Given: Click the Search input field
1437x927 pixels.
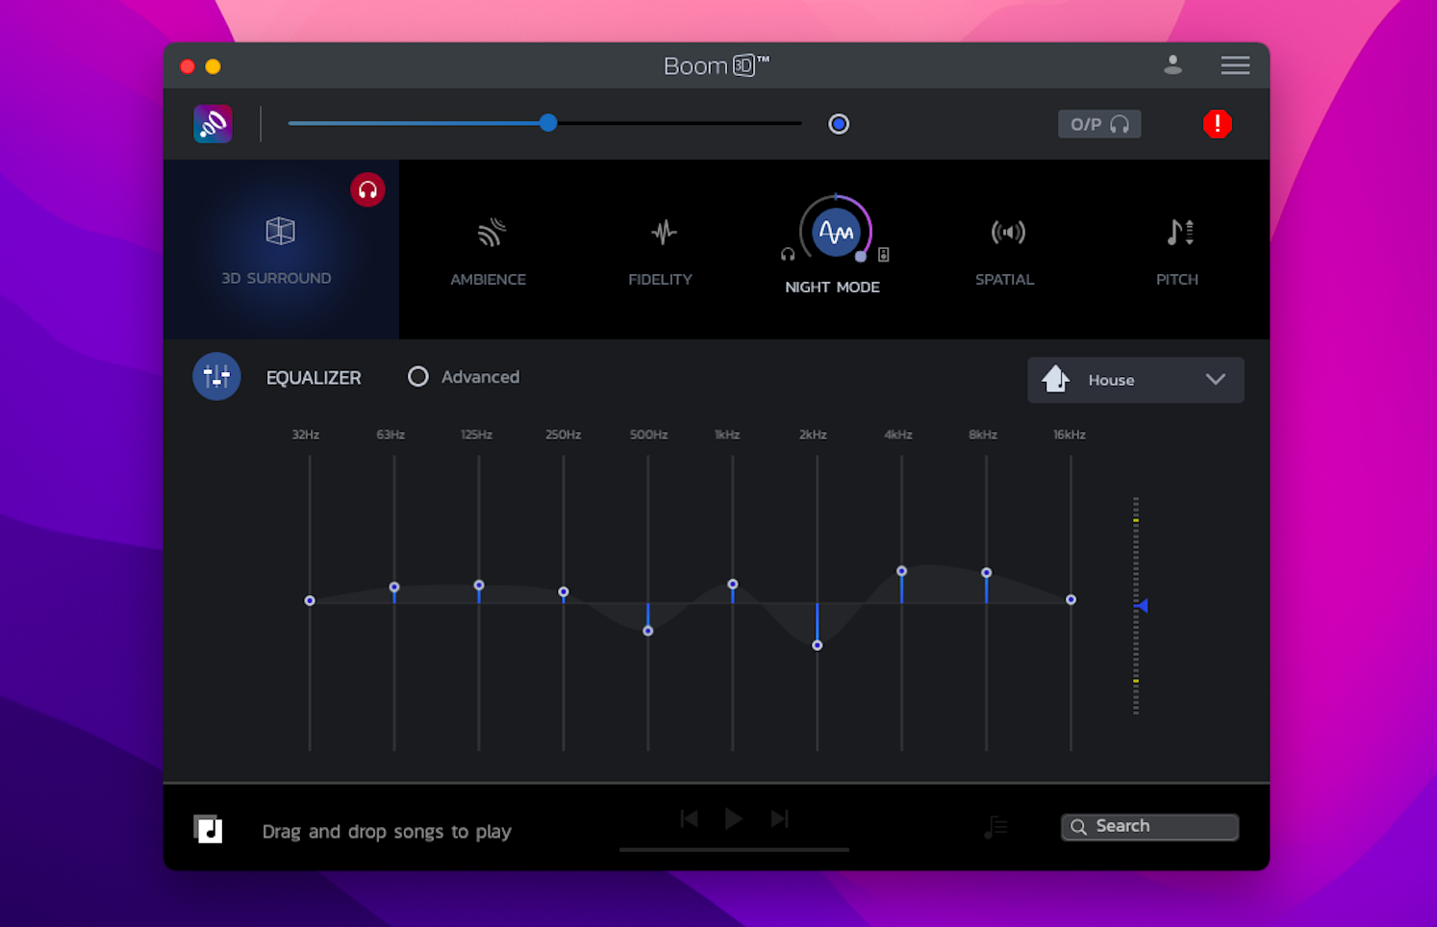Looking at the screenshot, I should click(1150, 827).
